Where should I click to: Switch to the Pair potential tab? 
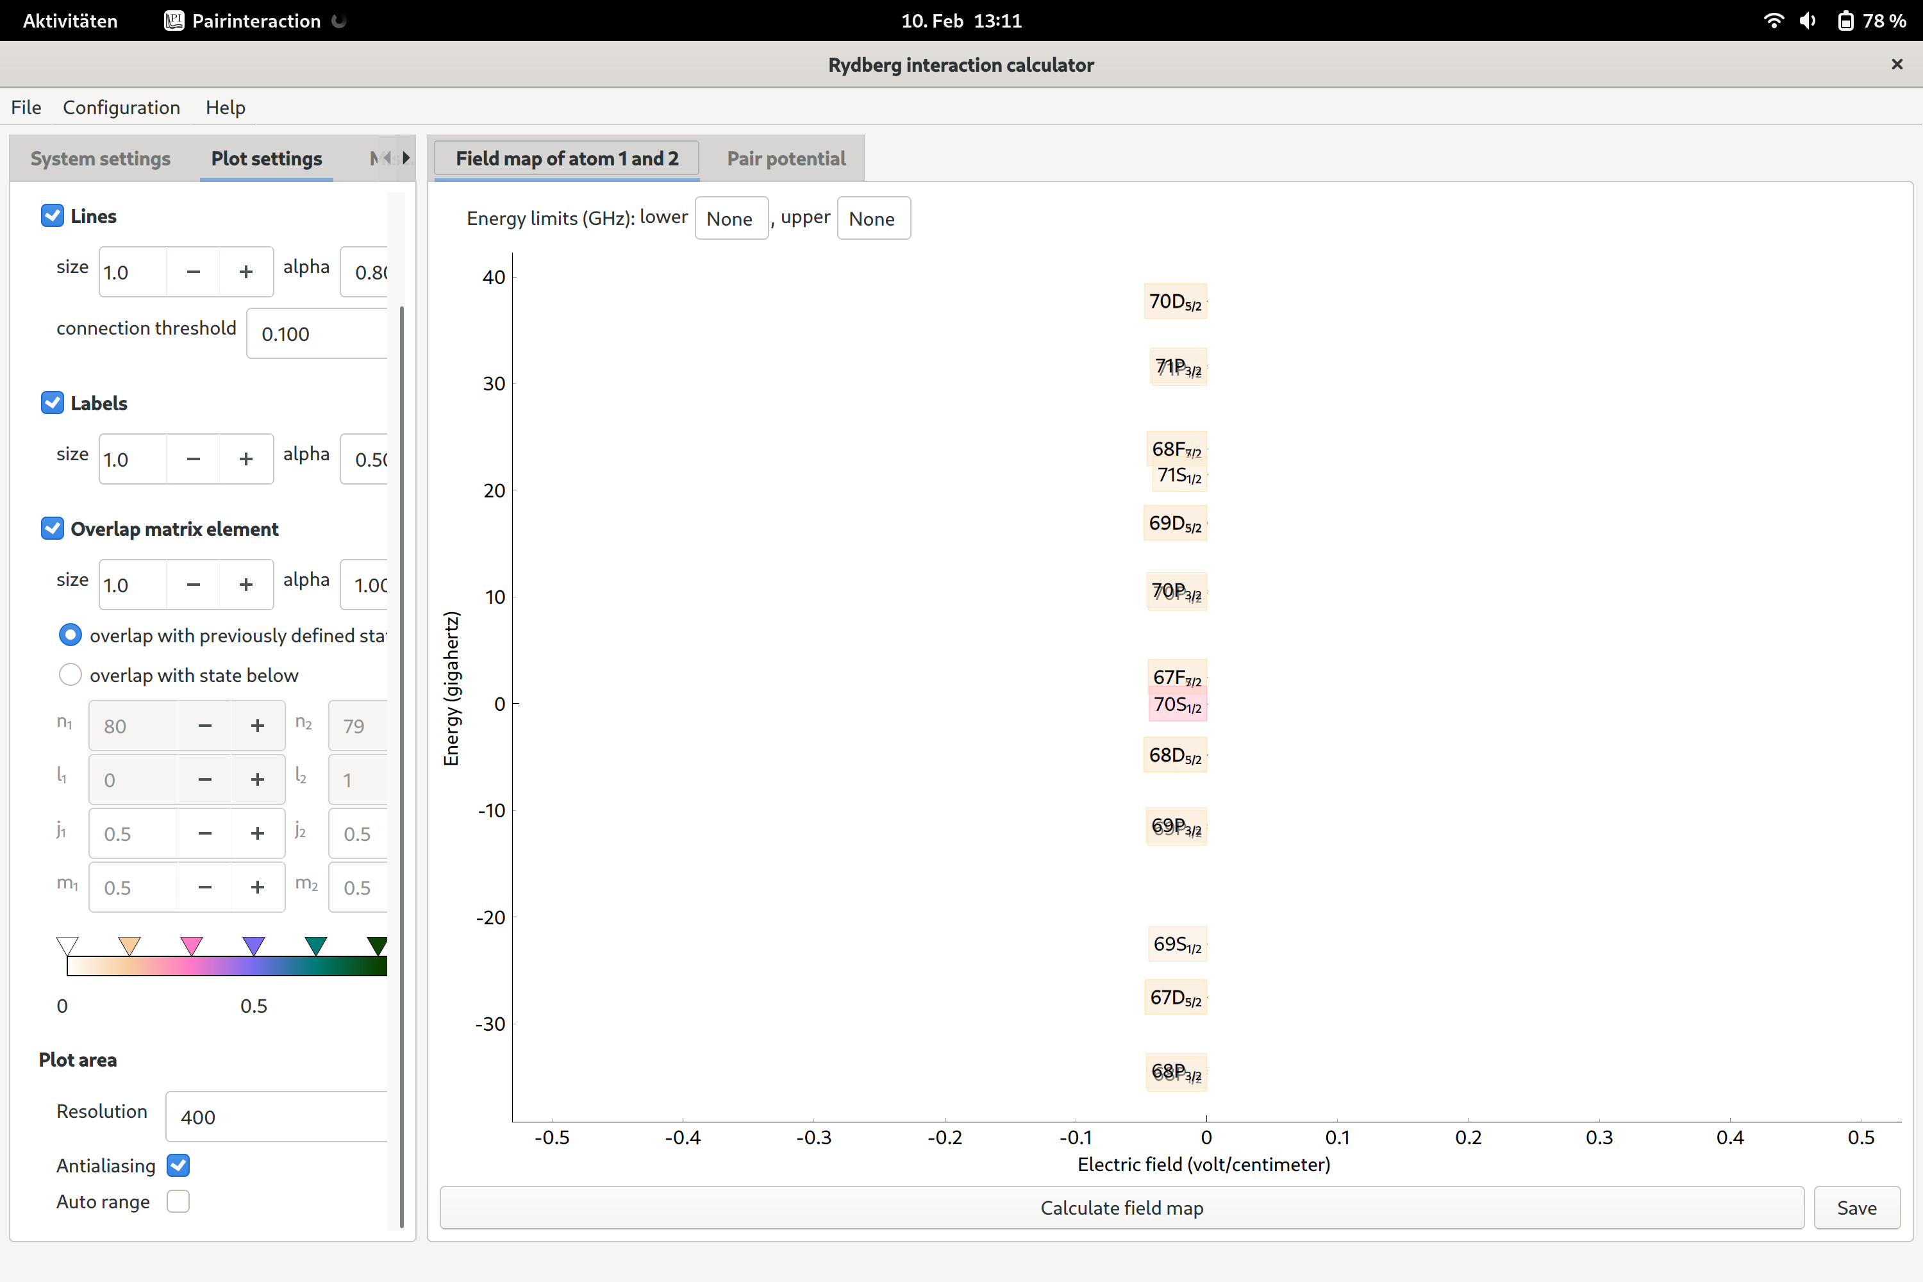pos(786,158)
